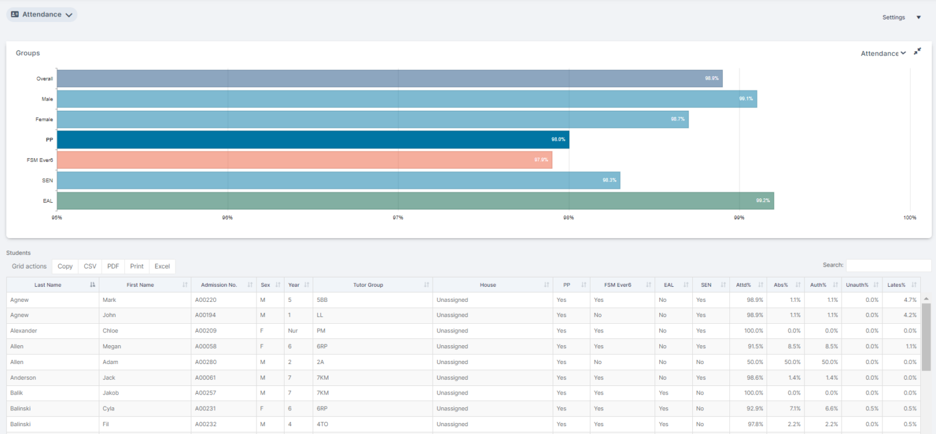Collapse the Groups chart using the arrows icon
Image resolution: width=936 pixels, height=434 pixels.
917,52
